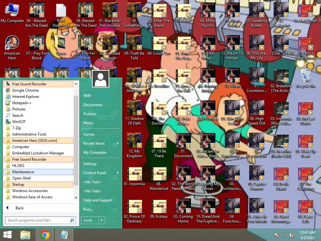Click the muted volume tray icon
The height and width of the screenshot is (241, 321).
[291, 235]
